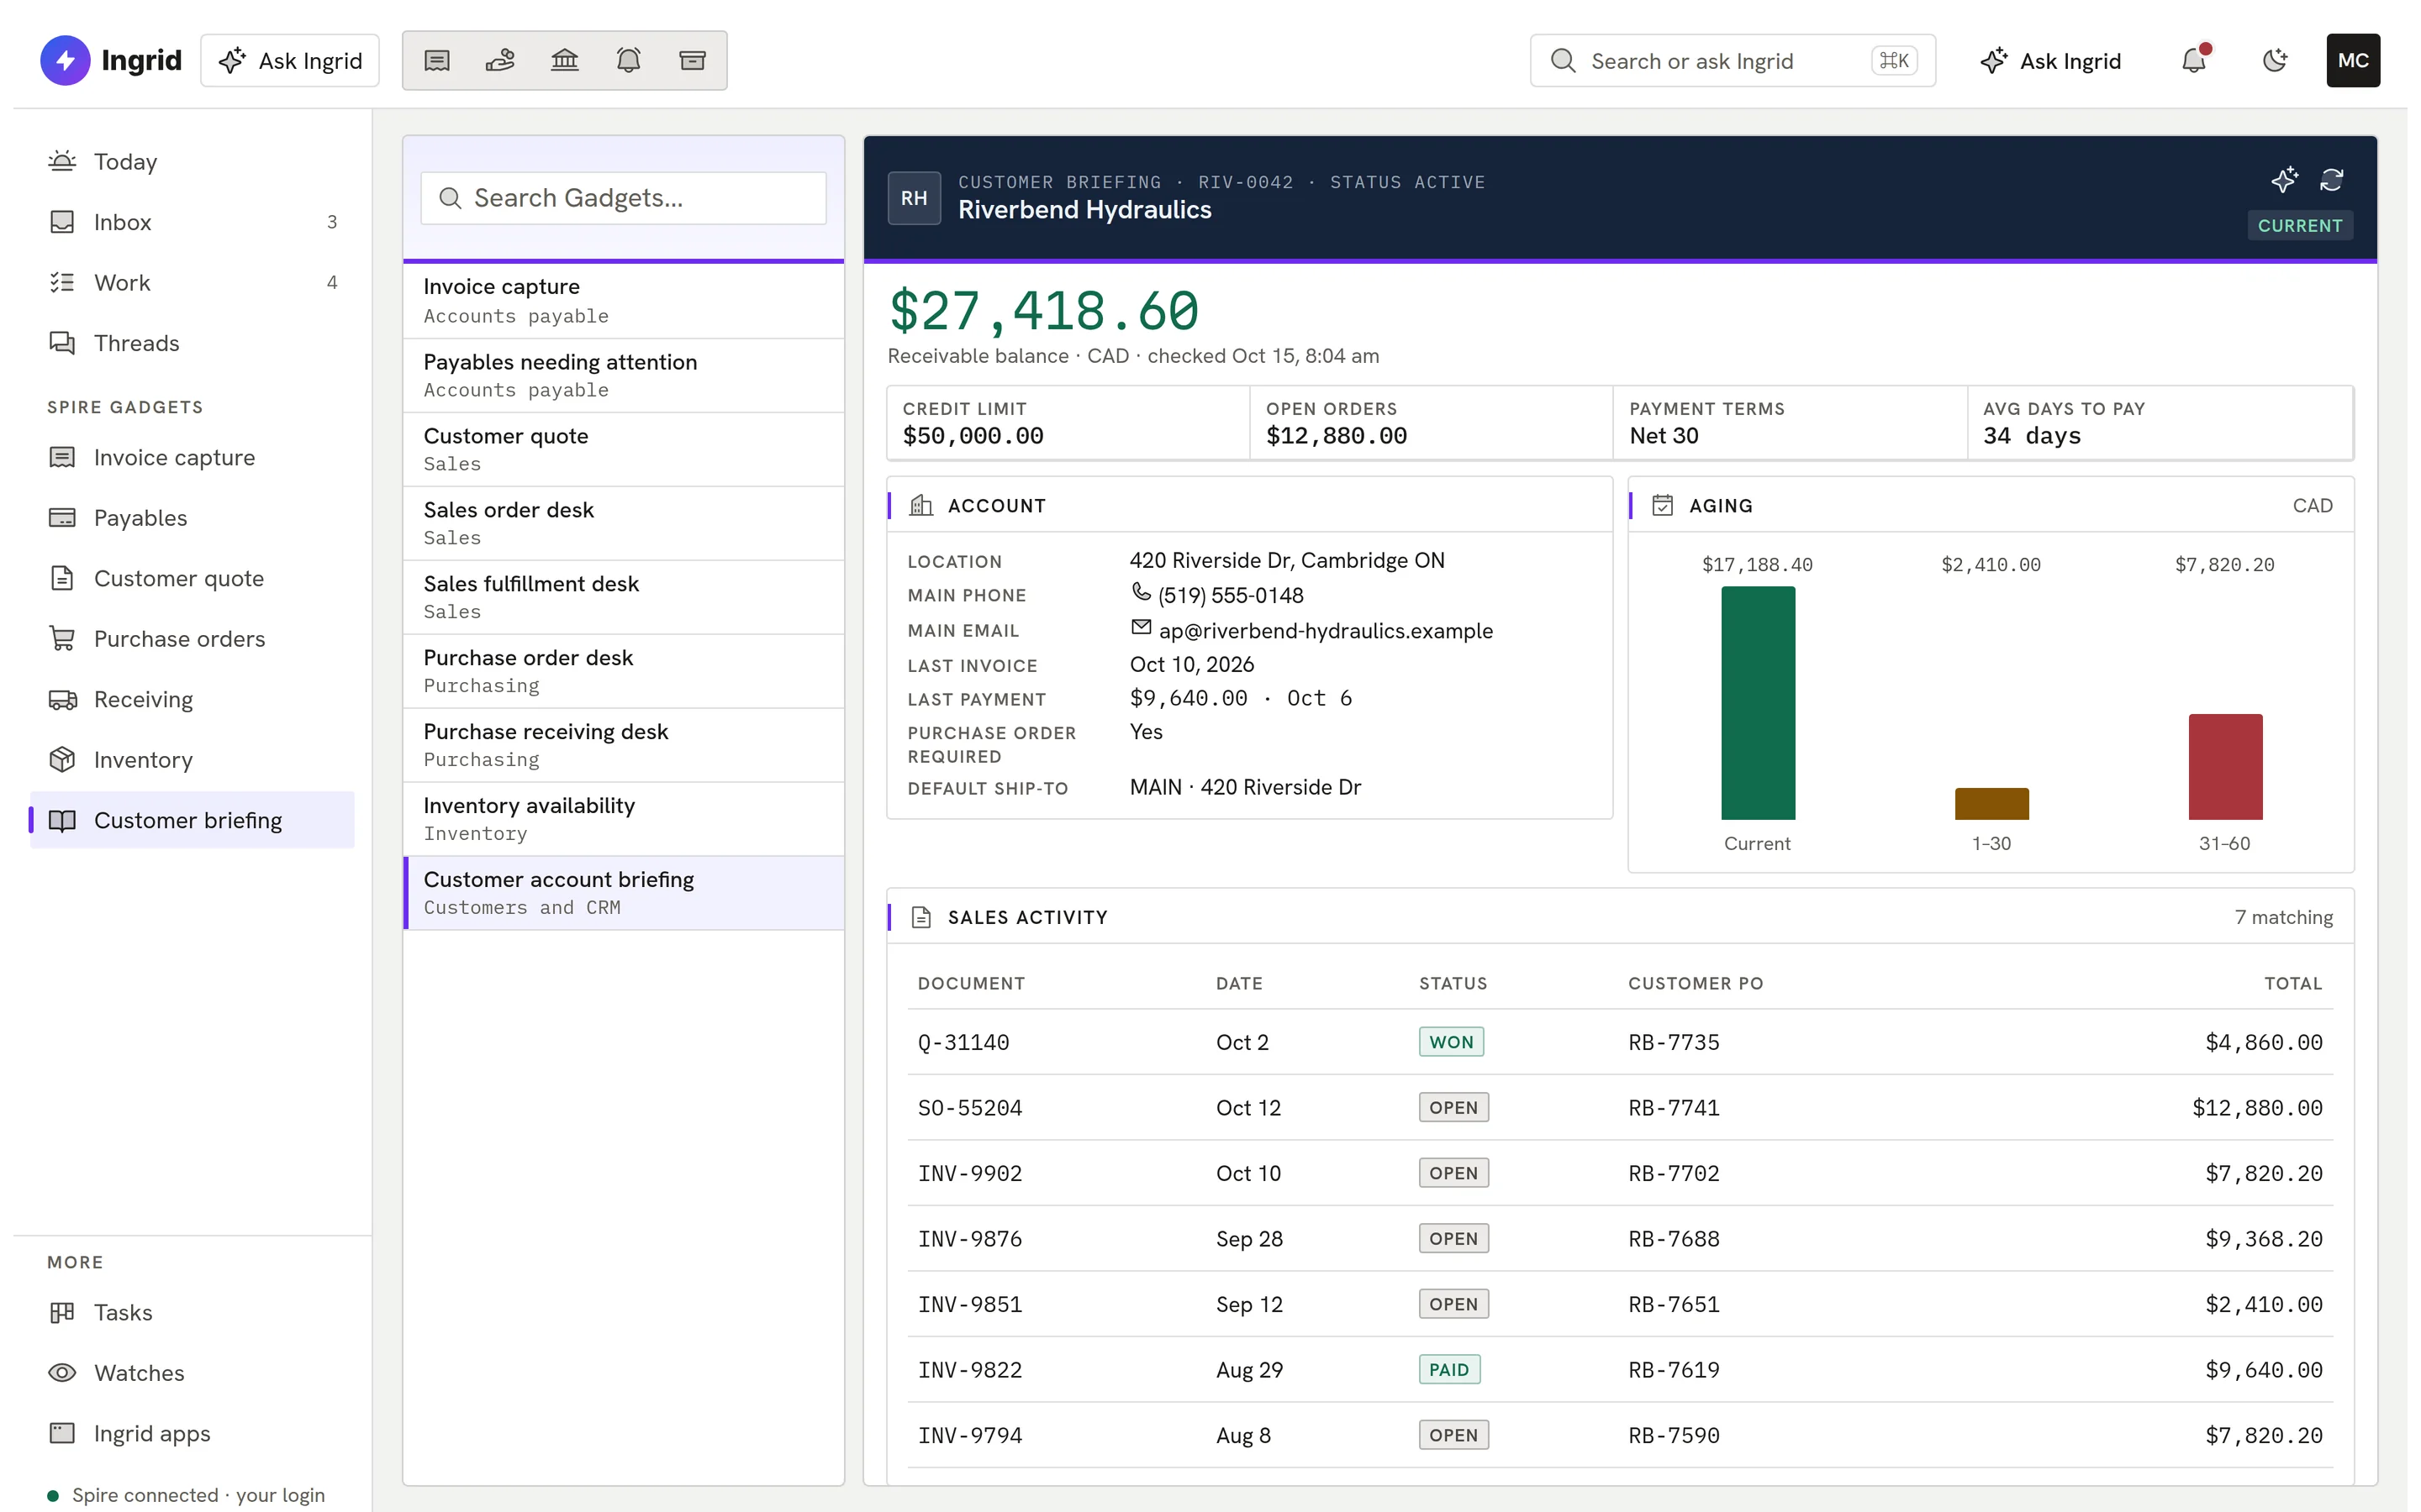Click the sparkle AI icon in briefing header

coord(2284,180)
